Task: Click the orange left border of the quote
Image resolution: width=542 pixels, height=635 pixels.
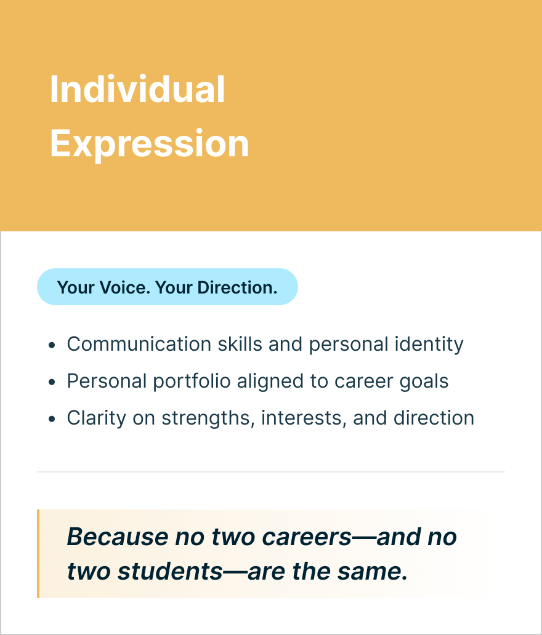Action: [38, 554]
